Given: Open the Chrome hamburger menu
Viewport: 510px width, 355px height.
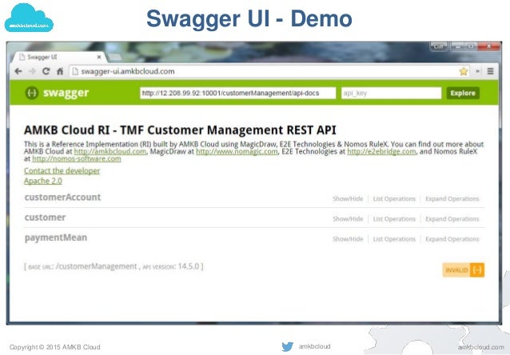Looking at the screenshot, I should pos(490,71).
